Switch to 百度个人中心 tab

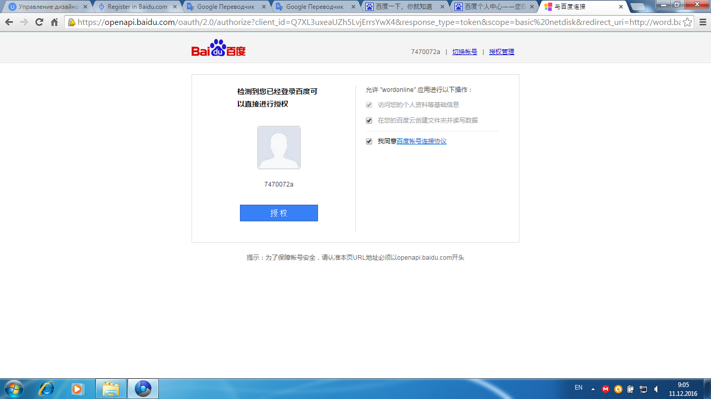coord(493,7)
